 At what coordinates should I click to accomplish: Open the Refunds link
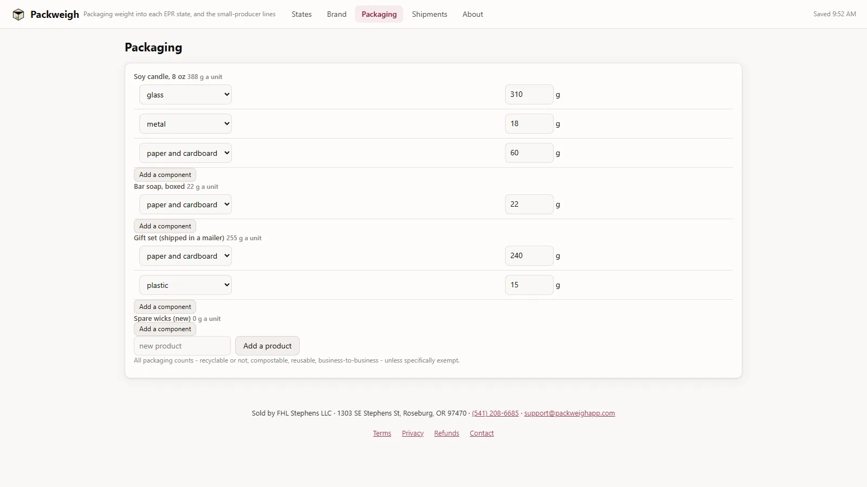click(447, 433)
